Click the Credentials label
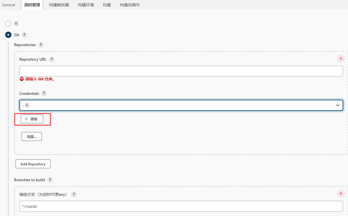The width and height of the screenshot is (348, 216). [29, 93]
